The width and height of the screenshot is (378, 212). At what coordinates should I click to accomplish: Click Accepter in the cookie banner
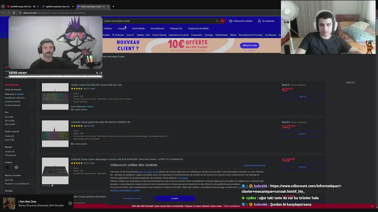(175, 198)
